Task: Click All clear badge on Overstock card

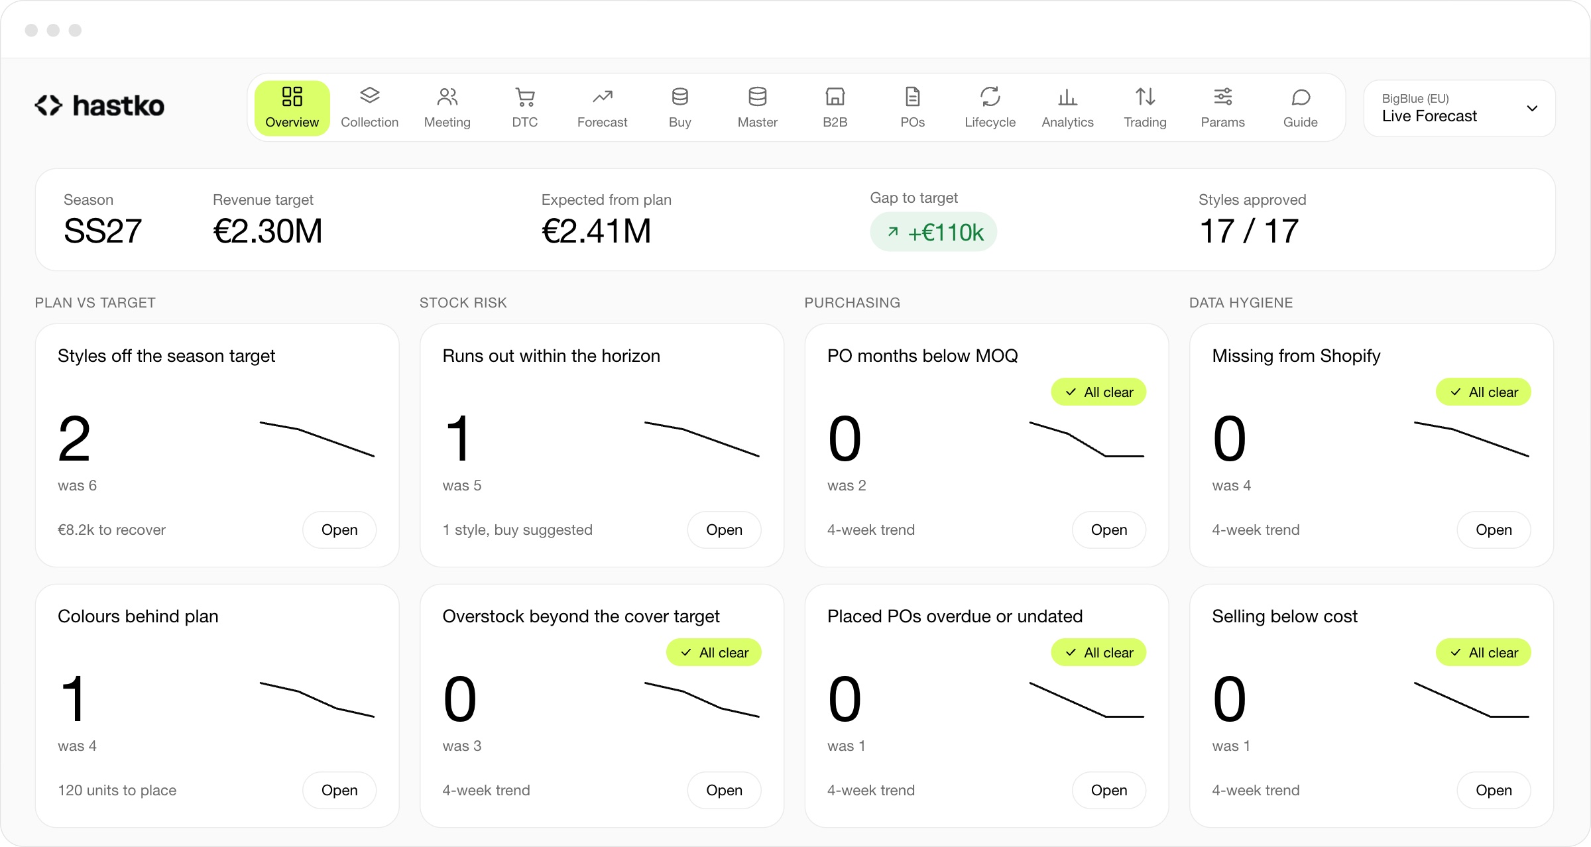Action: point(714,653)
